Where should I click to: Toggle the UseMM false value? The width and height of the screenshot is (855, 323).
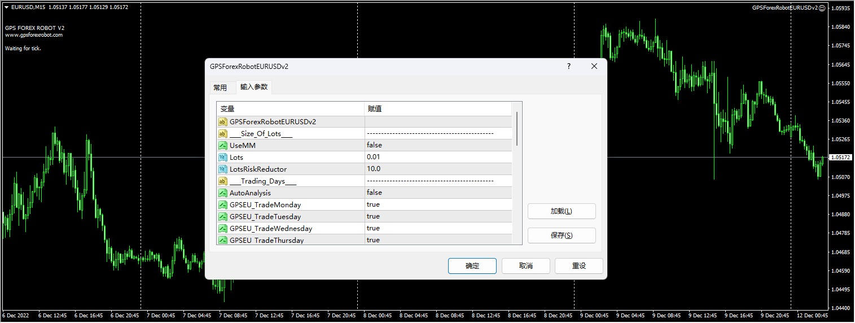coord(374,145)
